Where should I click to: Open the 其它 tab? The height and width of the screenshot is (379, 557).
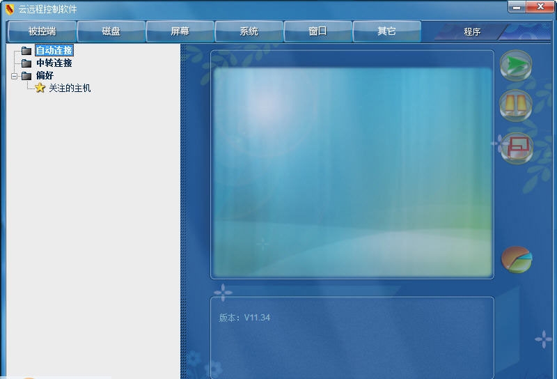(x=386, y=31)
